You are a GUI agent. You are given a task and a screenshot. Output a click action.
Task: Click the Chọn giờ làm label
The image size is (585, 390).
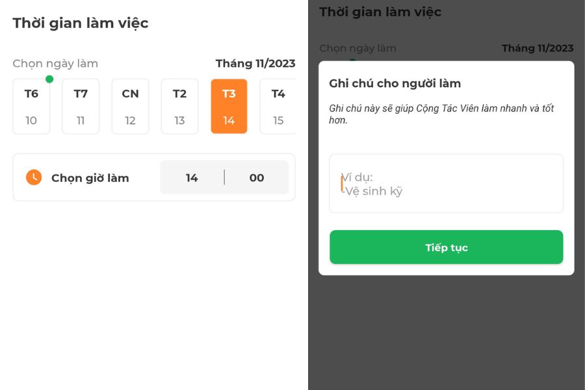pyautogui.click(x=90, y=178)
